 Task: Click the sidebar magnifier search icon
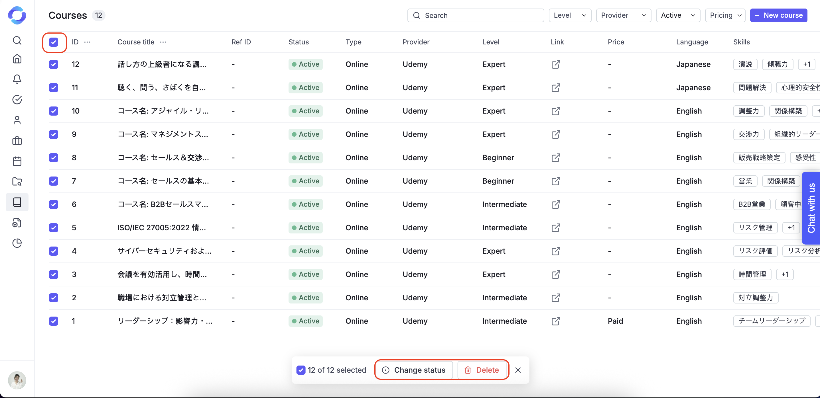17,40
